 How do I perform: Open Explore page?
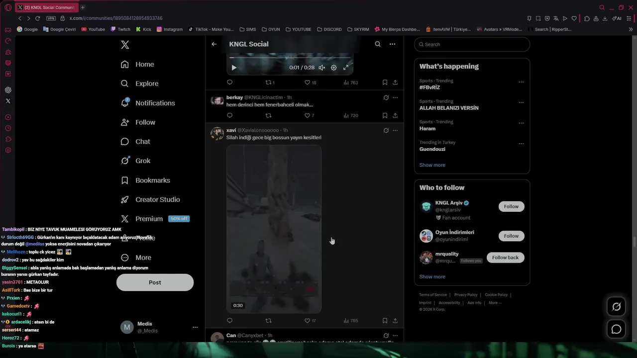click(x=139, y=84)
